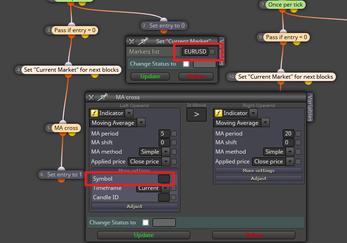Close the Set Current Market panel
347x243 pixels.
click(132, 41)
